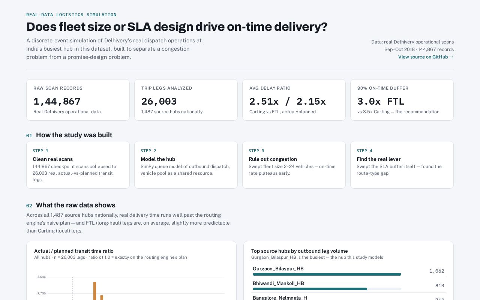Screen dimensions: 480x300
Task: Click the "Rule out congestion" step title
Action: click(273, 159)
